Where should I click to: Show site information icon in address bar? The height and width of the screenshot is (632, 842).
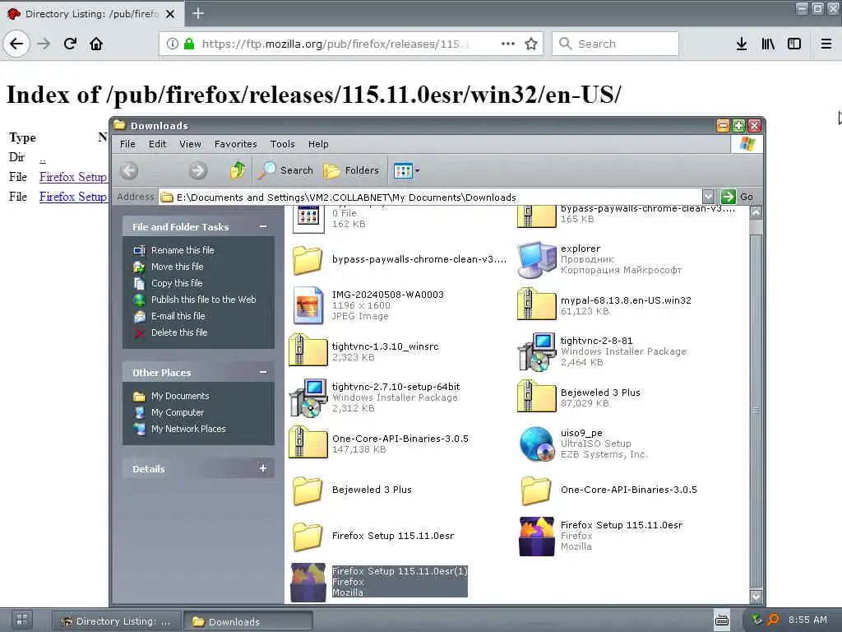click(173, 44)
